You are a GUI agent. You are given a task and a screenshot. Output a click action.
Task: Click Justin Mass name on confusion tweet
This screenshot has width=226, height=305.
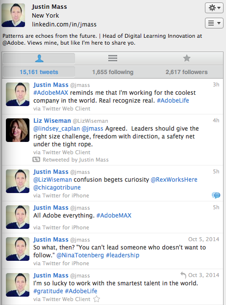51,172
